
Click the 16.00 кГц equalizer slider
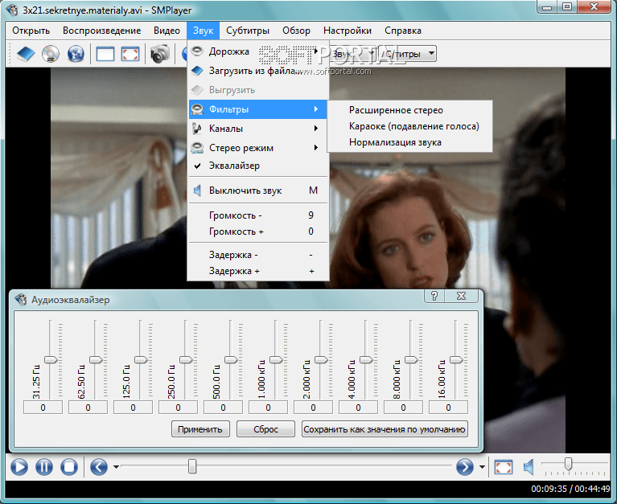456,360
